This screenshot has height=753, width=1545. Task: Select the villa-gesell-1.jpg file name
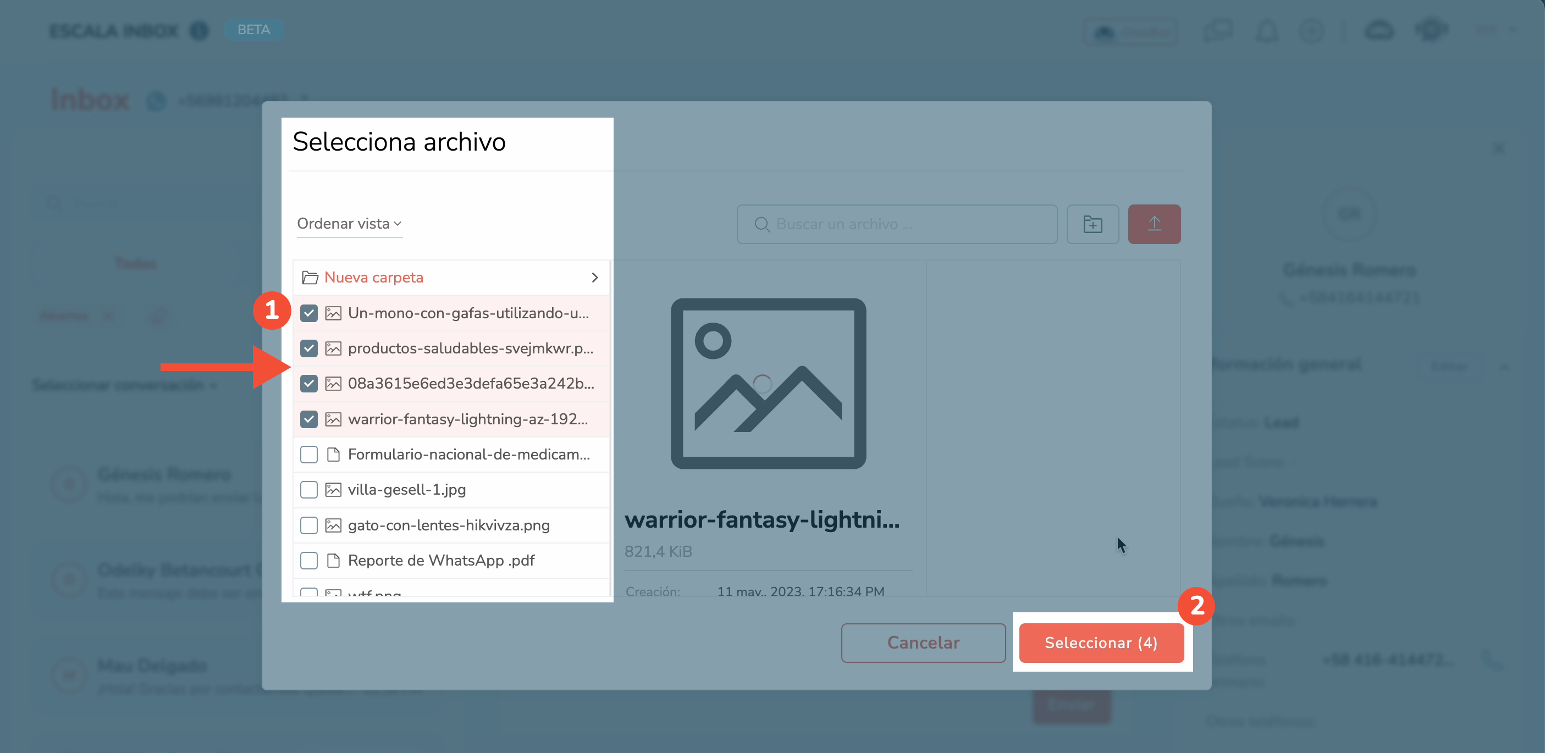(407, 490)
